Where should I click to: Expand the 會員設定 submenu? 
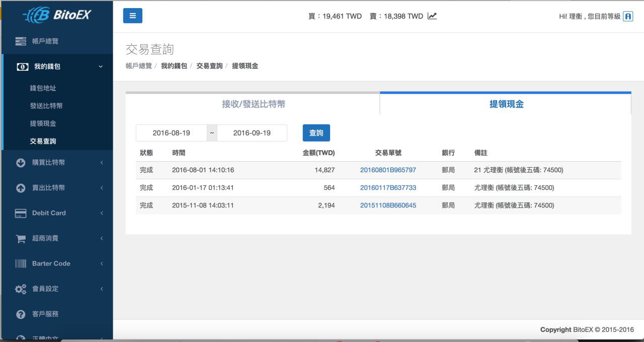click(101, 289)
